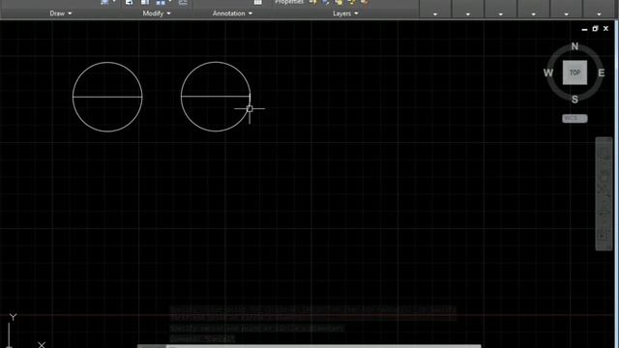
Task: Expand the Annotation panel dropdown
Action: pyautogui.click(x=232, y=14)
